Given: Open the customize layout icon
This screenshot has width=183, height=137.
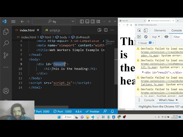Looking at the screenshot, I should 98,21.
